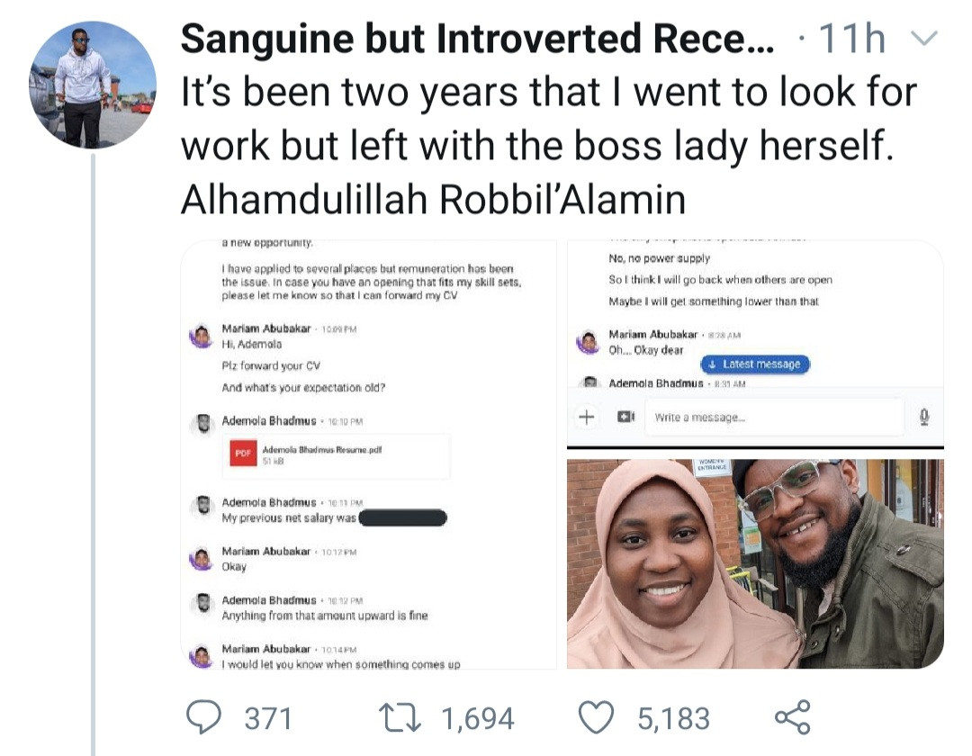The height and width of the screenshot is (756, 972).
Task: Click the microphone icon in the message field
Action: click(924, 418)
